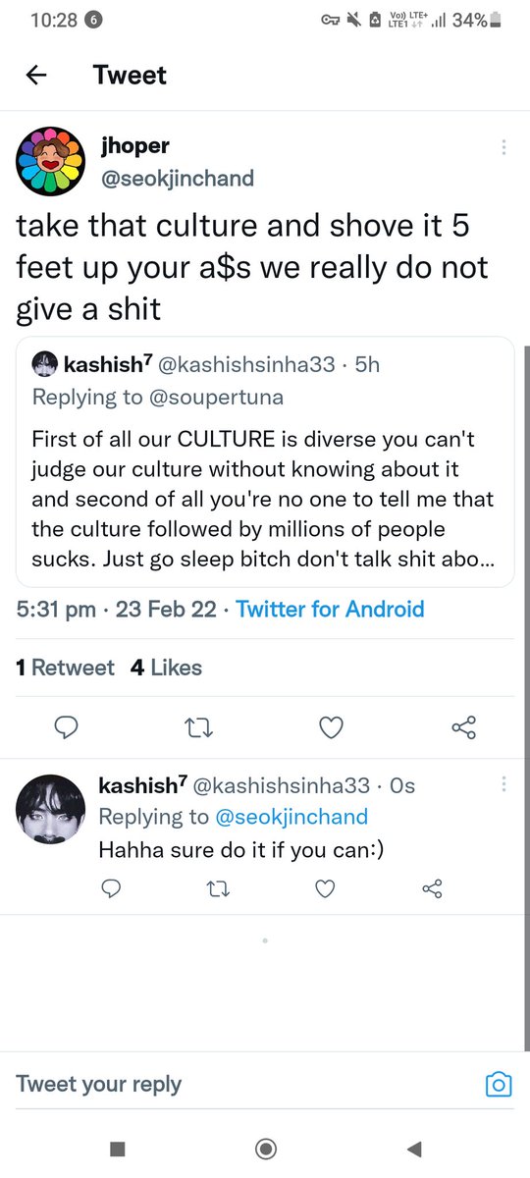Image resolution: width=530 pixels, height=1178 pixels.
Task: Open the quoted tweet by kashish
Action: click(265, 461)
